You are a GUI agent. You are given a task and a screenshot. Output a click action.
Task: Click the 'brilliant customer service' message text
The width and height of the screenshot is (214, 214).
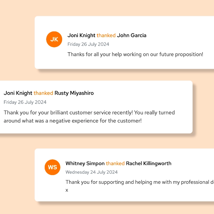click(89, 113)
